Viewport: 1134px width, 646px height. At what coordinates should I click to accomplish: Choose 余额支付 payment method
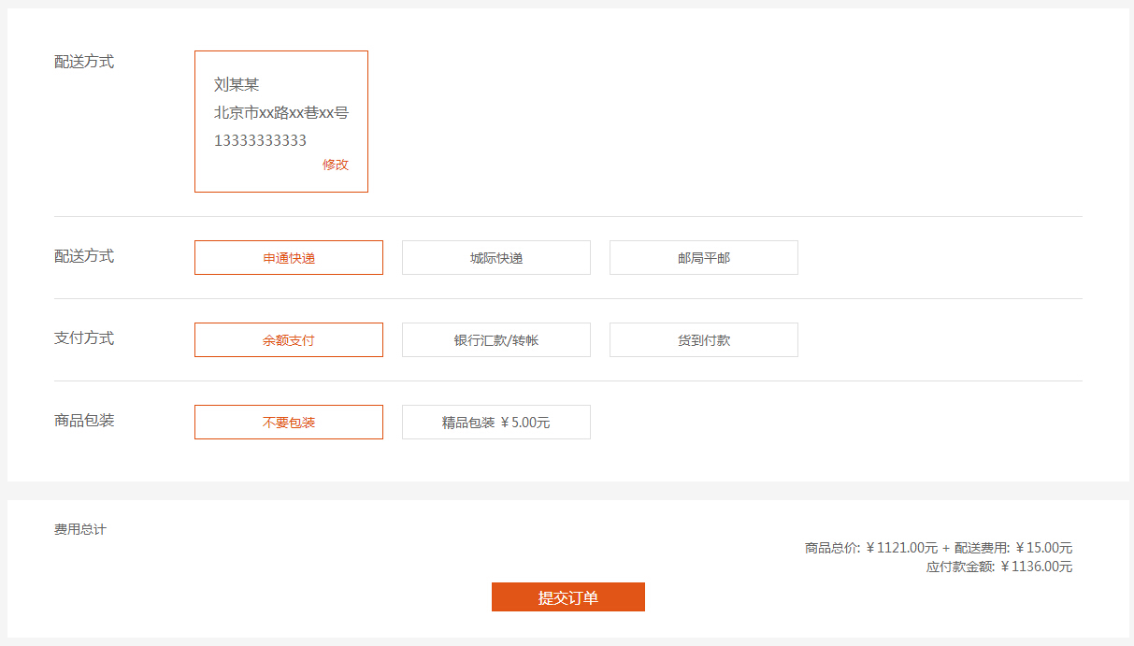click(289, 340)
